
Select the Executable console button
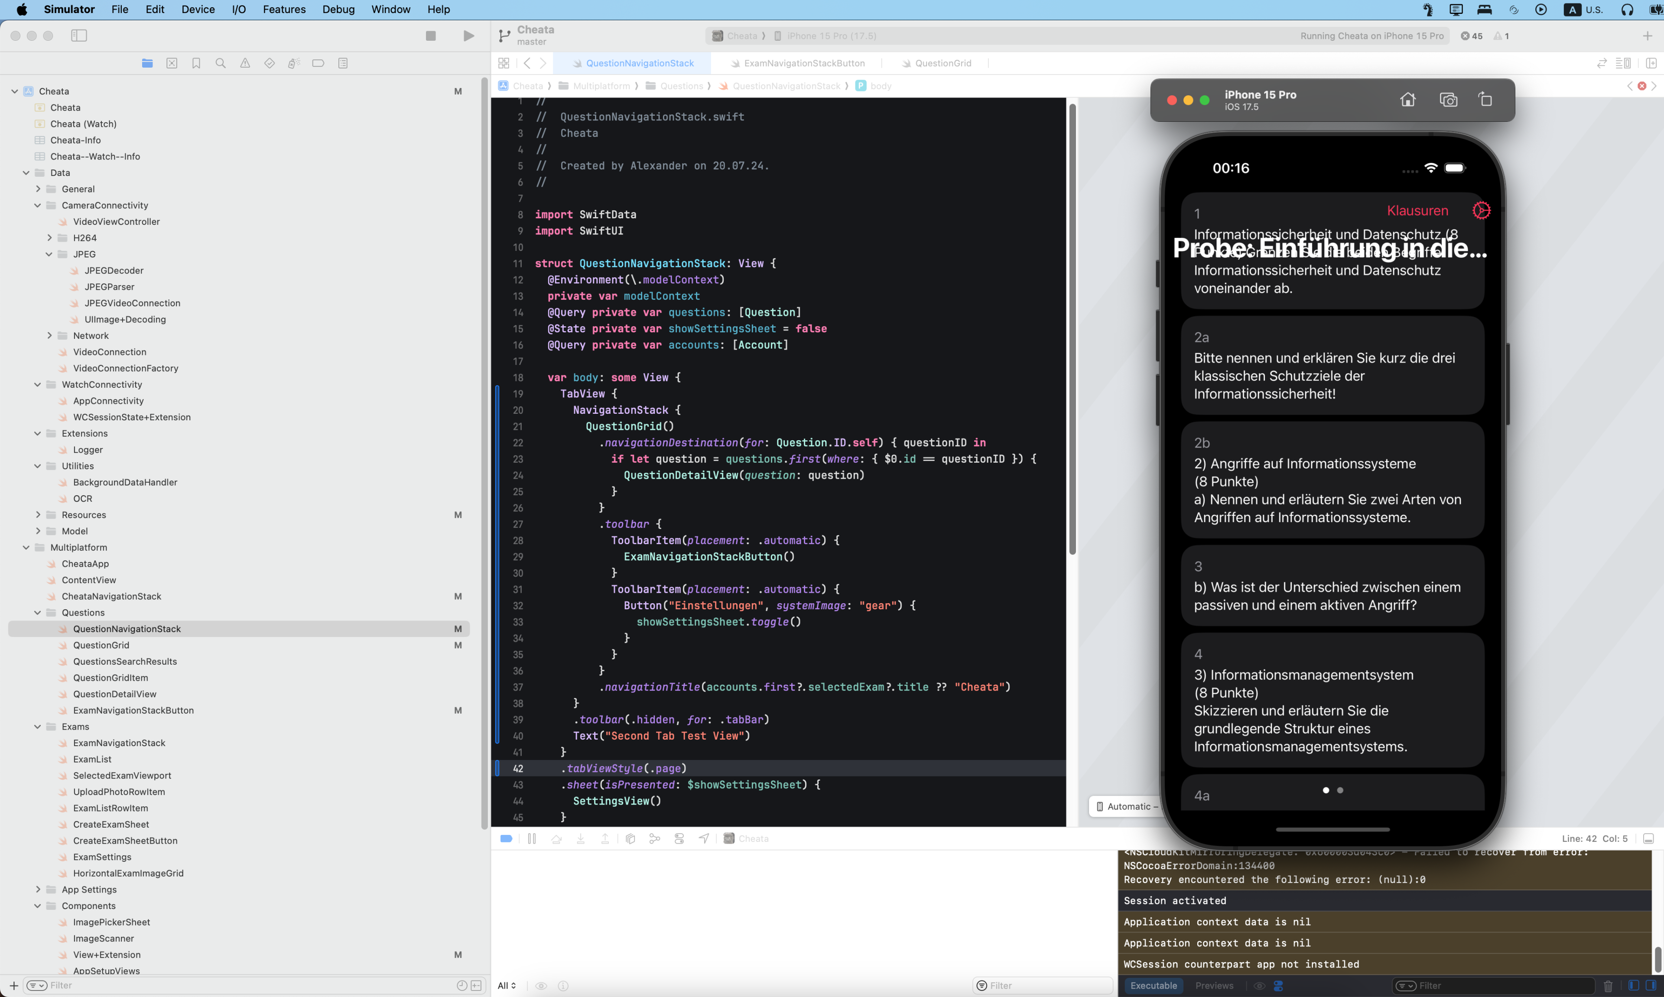tap(1154, 986)
